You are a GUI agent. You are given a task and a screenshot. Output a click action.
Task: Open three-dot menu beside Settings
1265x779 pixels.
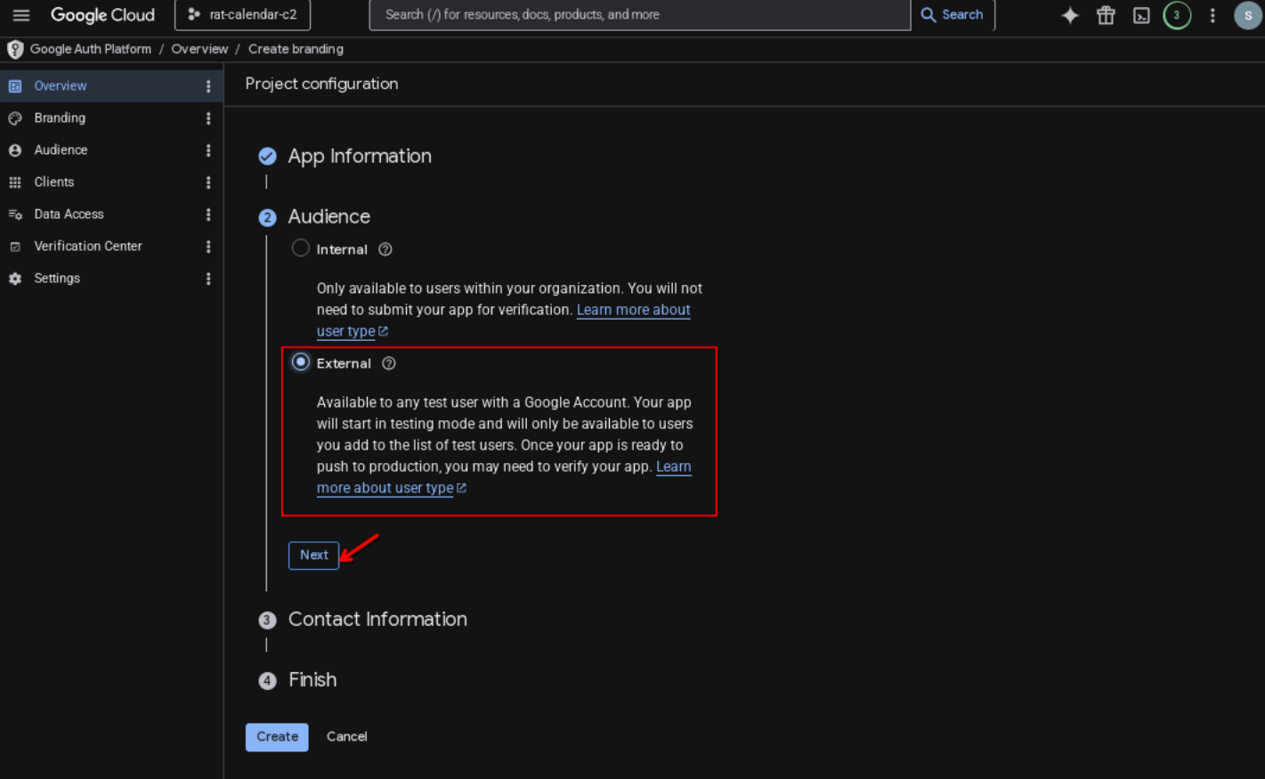[x=208, y=279]
